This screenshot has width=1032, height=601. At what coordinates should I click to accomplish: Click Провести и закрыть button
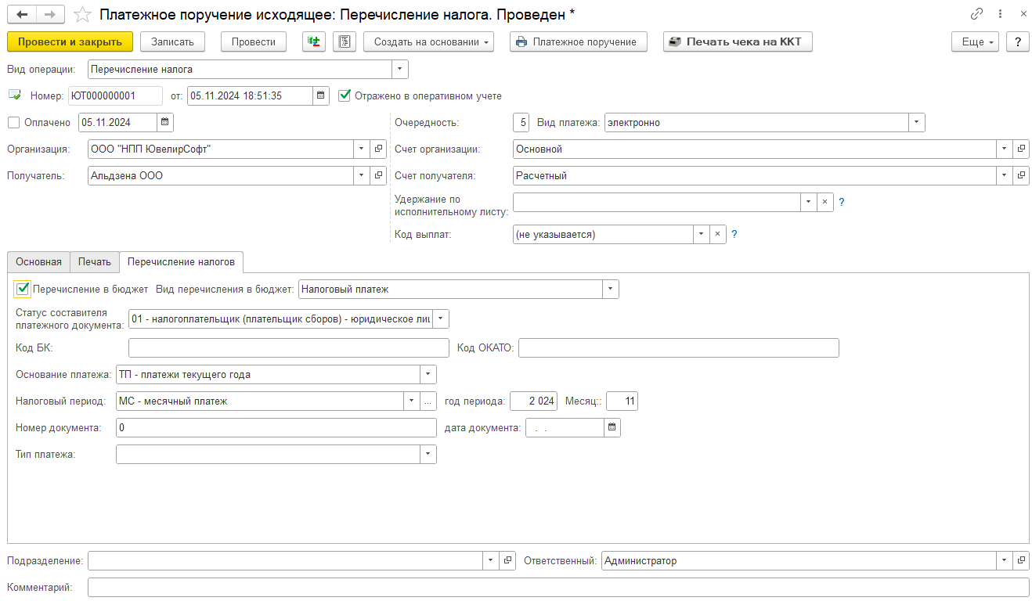point(70,41)
